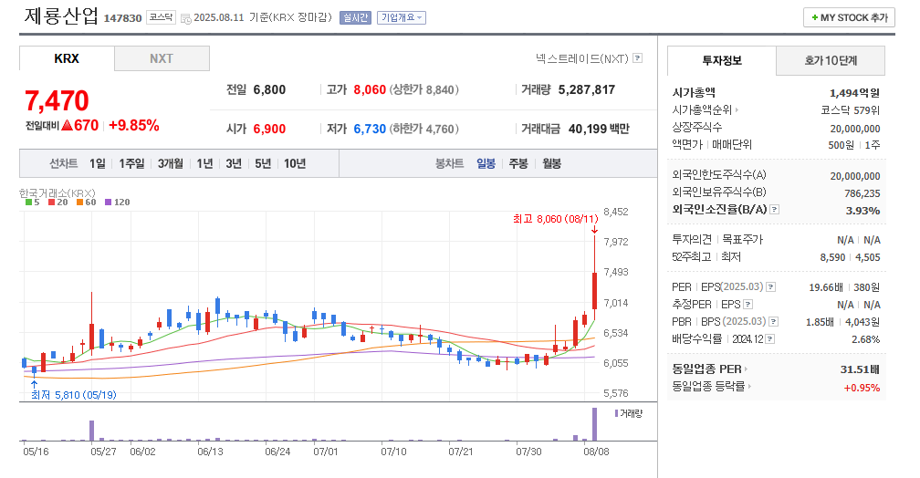Click the 저가 value 6,730
Viewport: 920px width, 478px height.
click(x=370, y=129)
